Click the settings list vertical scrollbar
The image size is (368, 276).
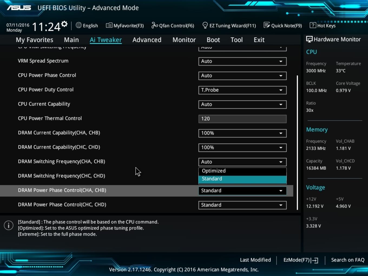(x=297, y=143)
